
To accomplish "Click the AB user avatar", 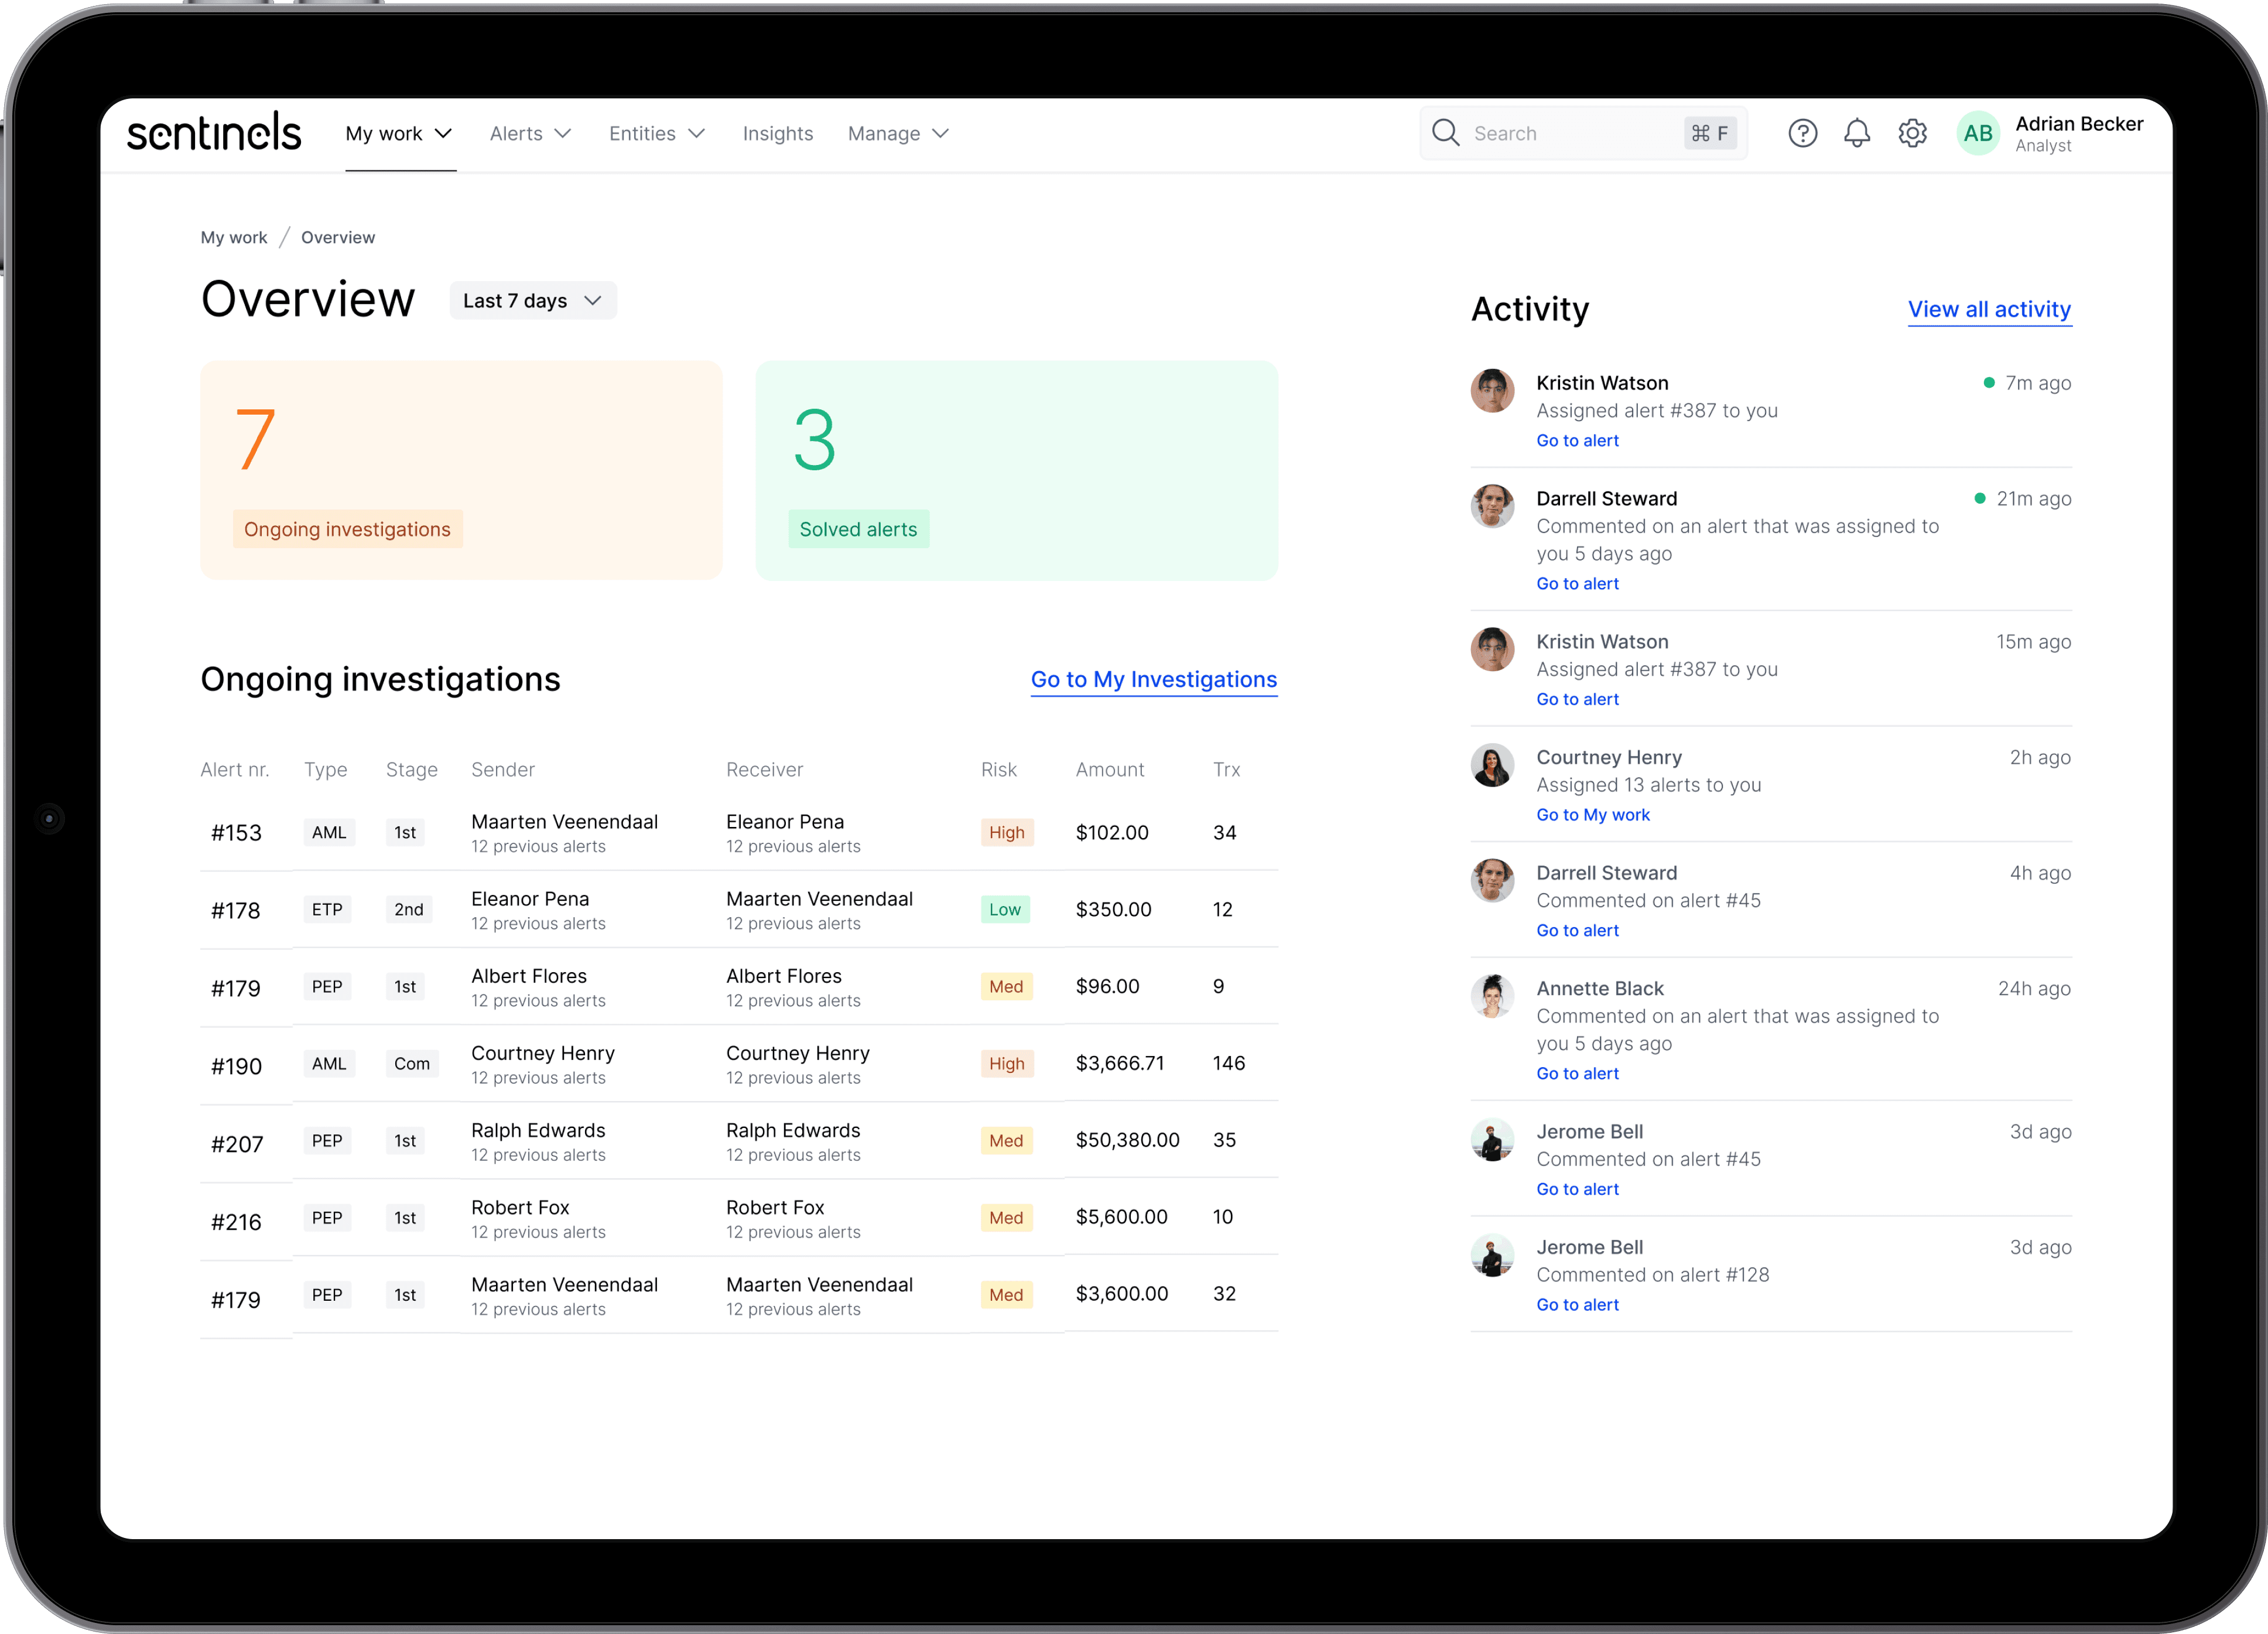I will 1977,133.
